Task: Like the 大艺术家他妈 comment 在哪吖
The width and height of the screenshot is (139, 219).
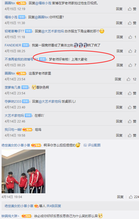Action: click(x=132, y=121)
